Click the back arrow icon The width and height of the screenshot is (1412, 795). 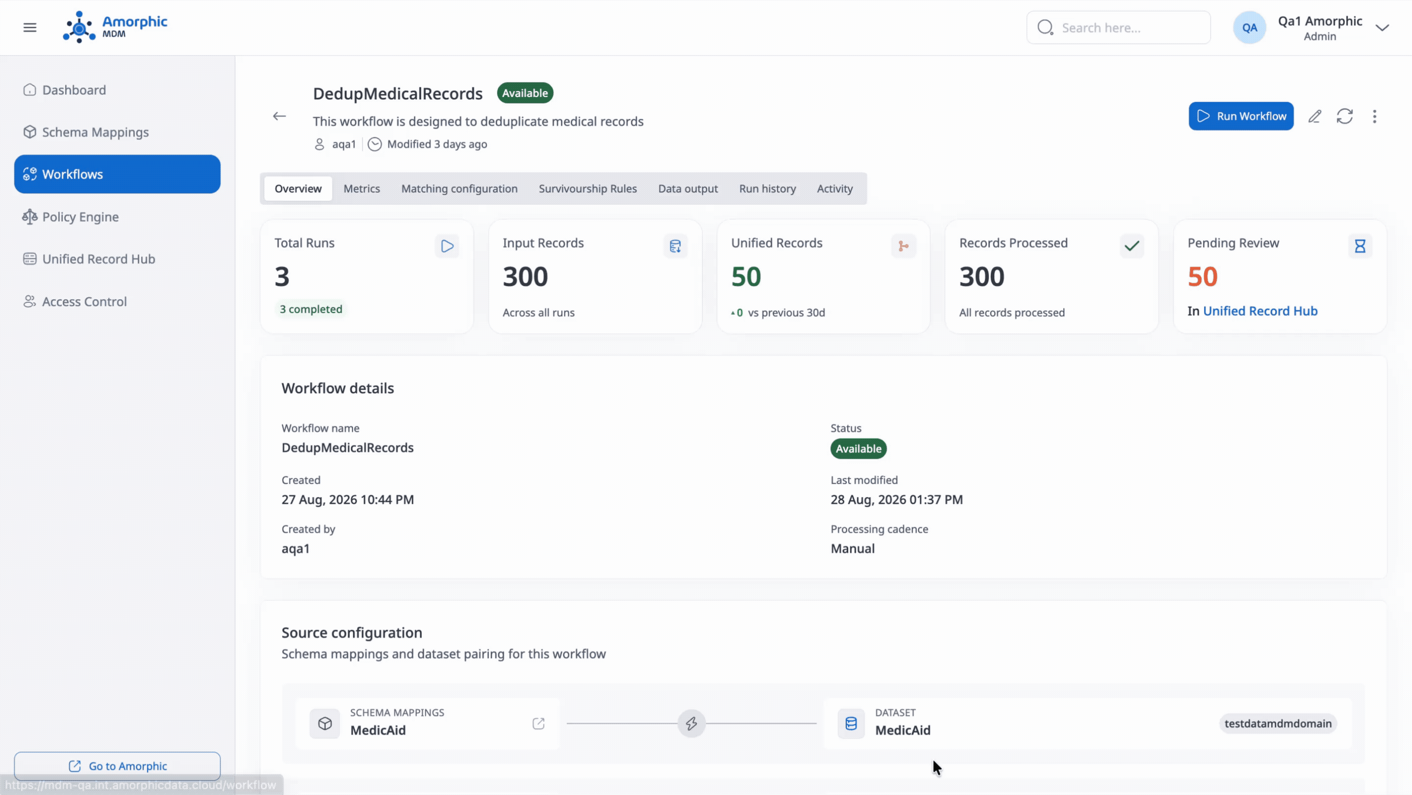[279, 116]
